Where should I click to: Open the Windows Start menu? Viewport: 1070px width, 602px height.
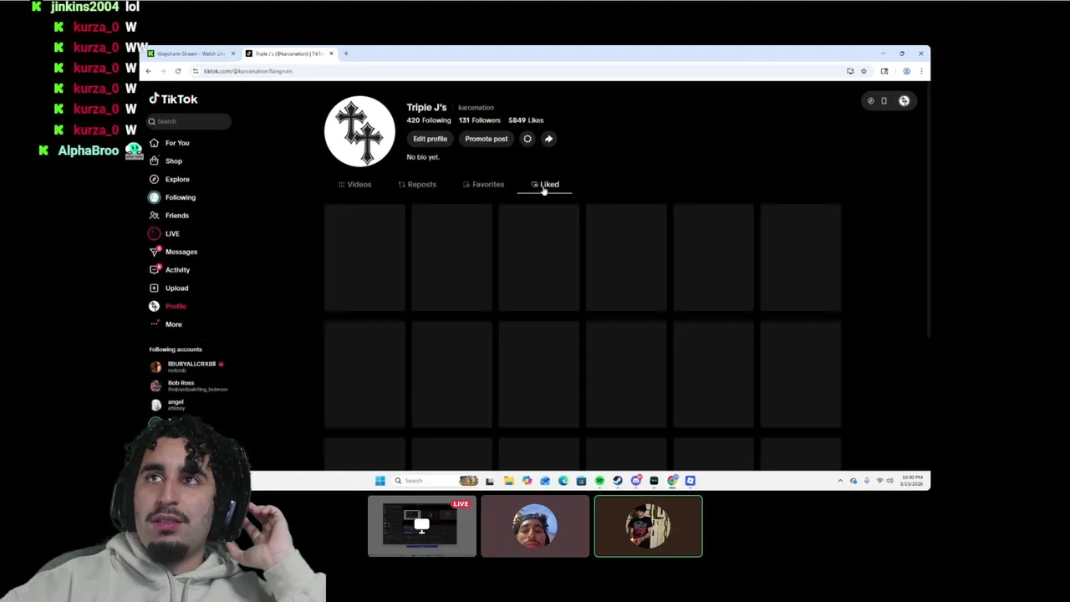(380, 481)
